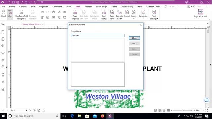Open the Attachments side panel
Image resolution: width=212 pixels, height=119 pixels.
coord(3,60)
